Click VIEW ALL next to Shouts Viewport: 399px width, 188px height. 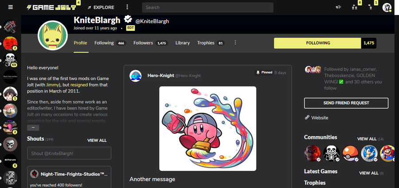point(97,140)
